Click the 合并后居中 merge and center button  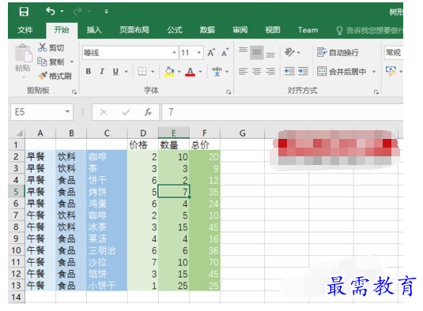(342, 71)
